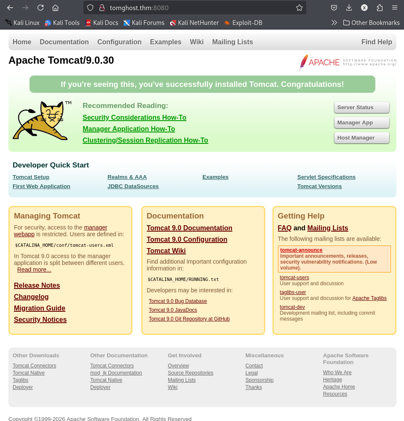This screenshot has height=421, width=404.
Task: Open the Realms & AAA link
Action: point(127,177)
